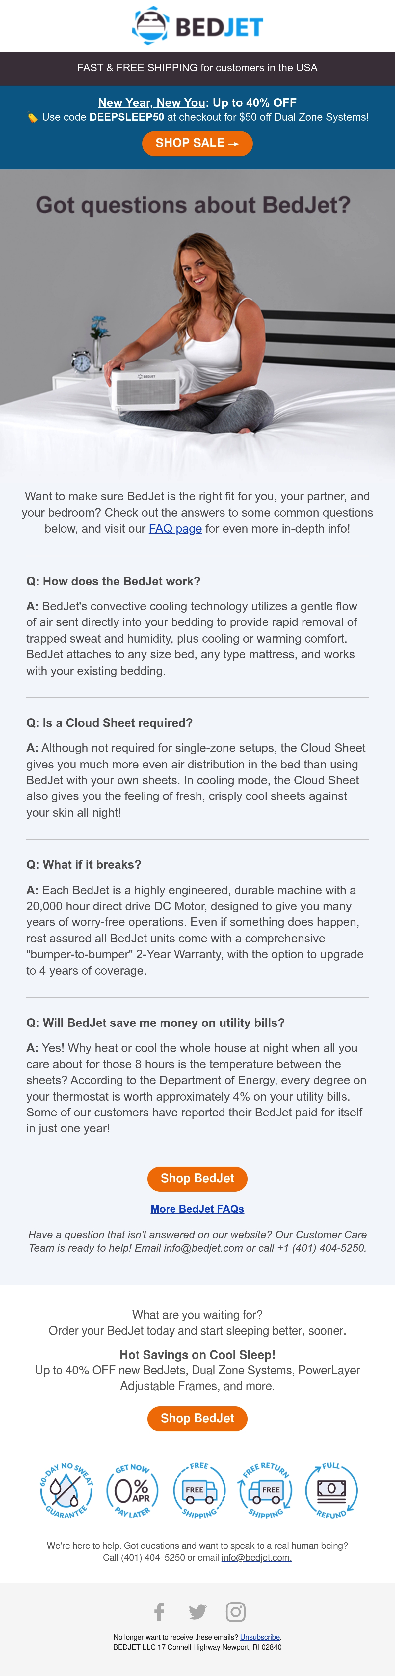Open the Facebook icon in footer
The height and width of the screenshot is (1676, 395).
[159, 1612]
